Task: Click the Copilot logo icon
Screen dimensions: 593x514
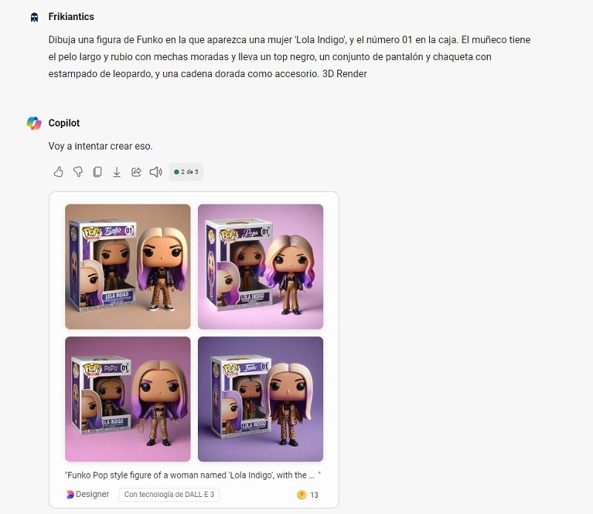Action: [34, 123]
